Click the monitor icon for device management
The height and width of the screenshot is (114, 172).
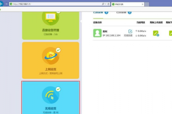pyautogui.click(x=50, y=18)
